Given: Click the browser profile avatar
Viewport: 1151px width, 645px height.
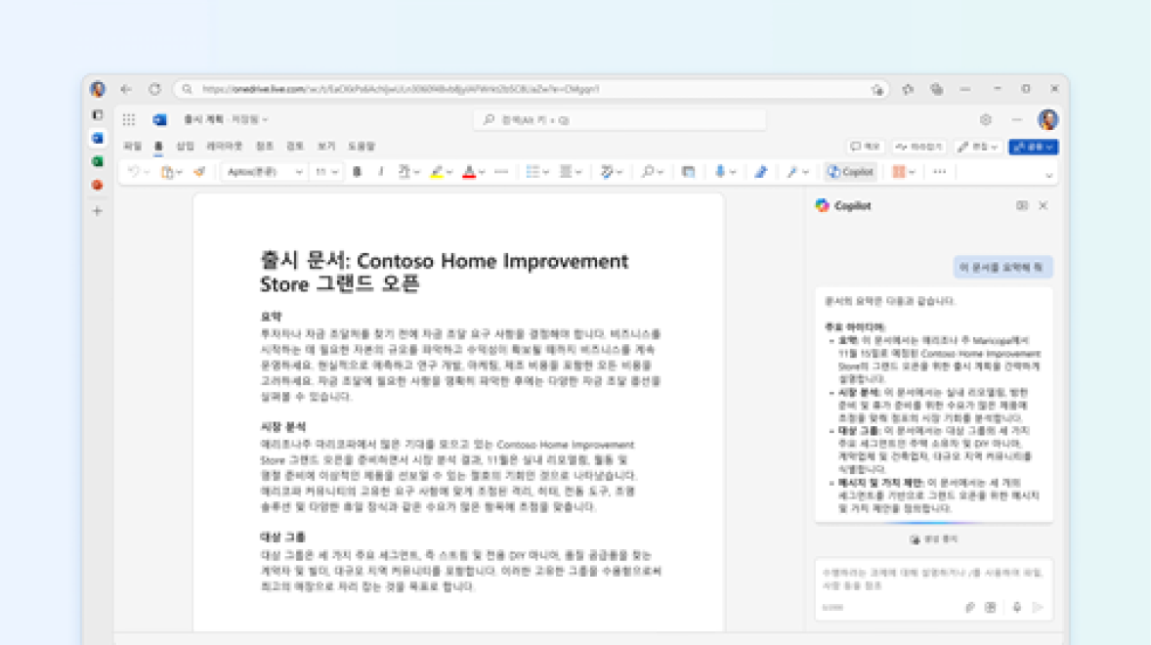Looking at the screenshot, I should tap(98, 89).
